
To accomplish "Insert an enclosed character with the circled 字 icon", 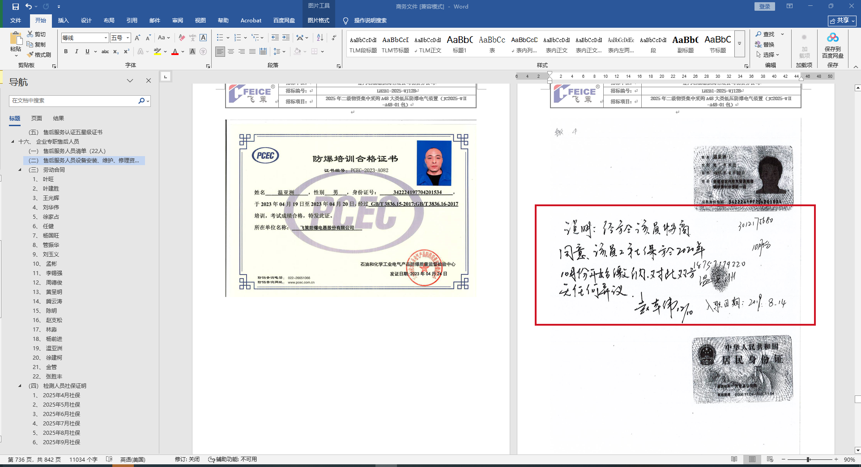I will [x=203, y=51].
